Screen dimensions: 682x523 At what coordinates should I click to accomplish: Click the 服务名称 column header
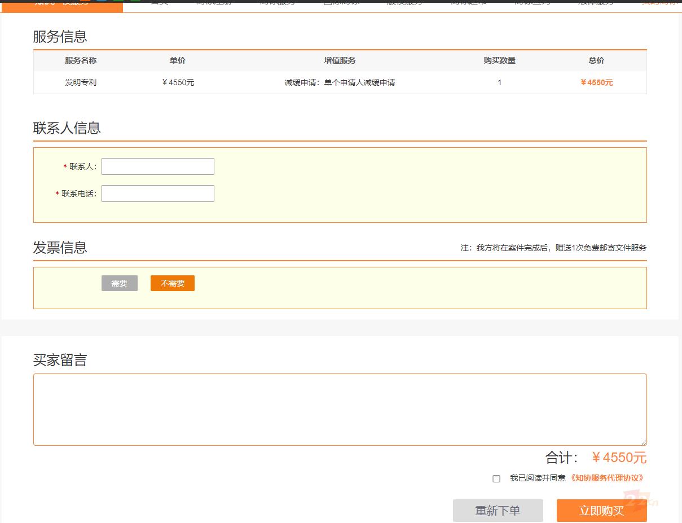pos(81,60)
